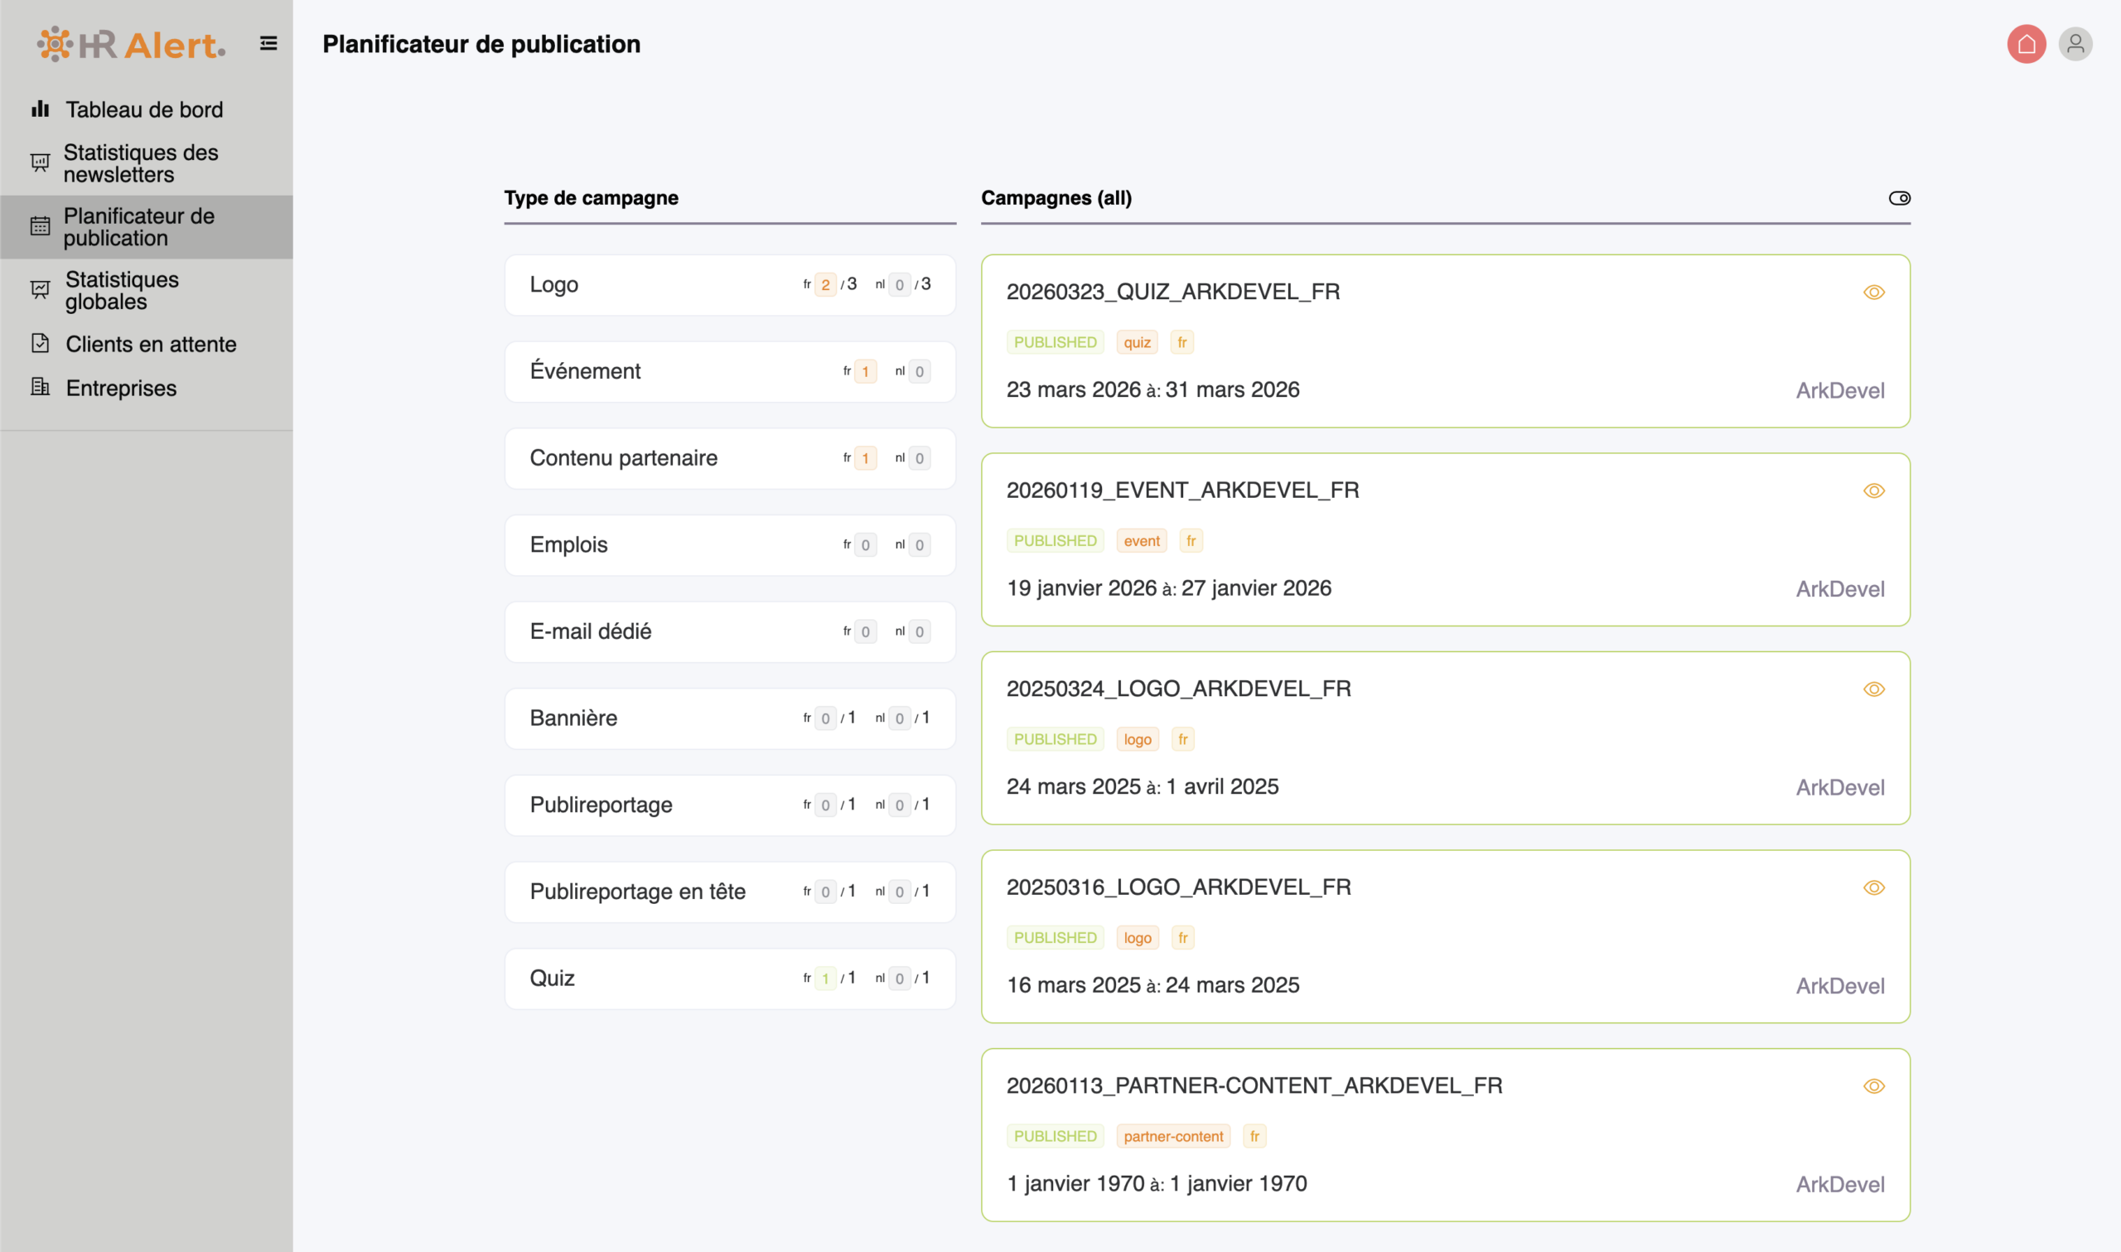Click PUBLISHED badge on the EVENT campaign
The height and width of the screenshot is (1252, 2121).
(1054, 541)
